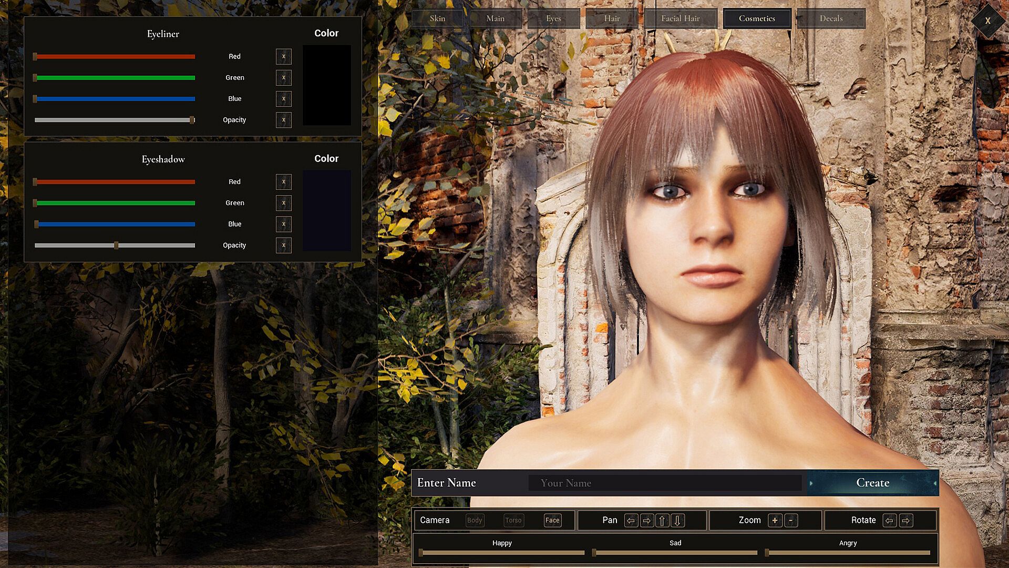Reset Eyeshadow Opacity with X button
The width and height of the screenshot is (1009, 568).
click(284, 245)
